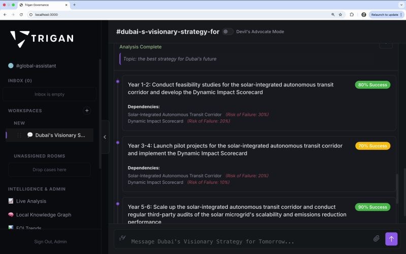This screenshot has width=406, height=254.
Task: Click the NEW workspace label
Action: tap(19, 123)
